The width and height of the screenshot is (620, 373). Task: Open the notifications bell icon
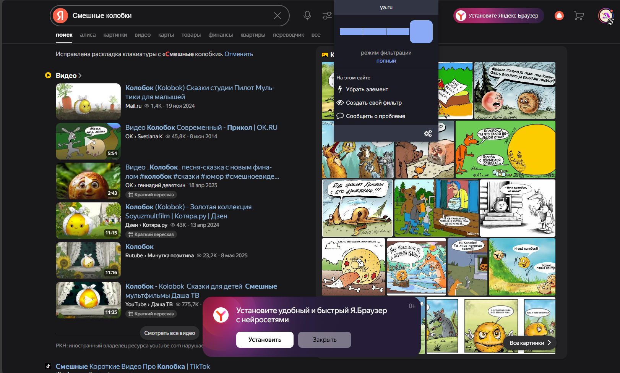[559, 16]
